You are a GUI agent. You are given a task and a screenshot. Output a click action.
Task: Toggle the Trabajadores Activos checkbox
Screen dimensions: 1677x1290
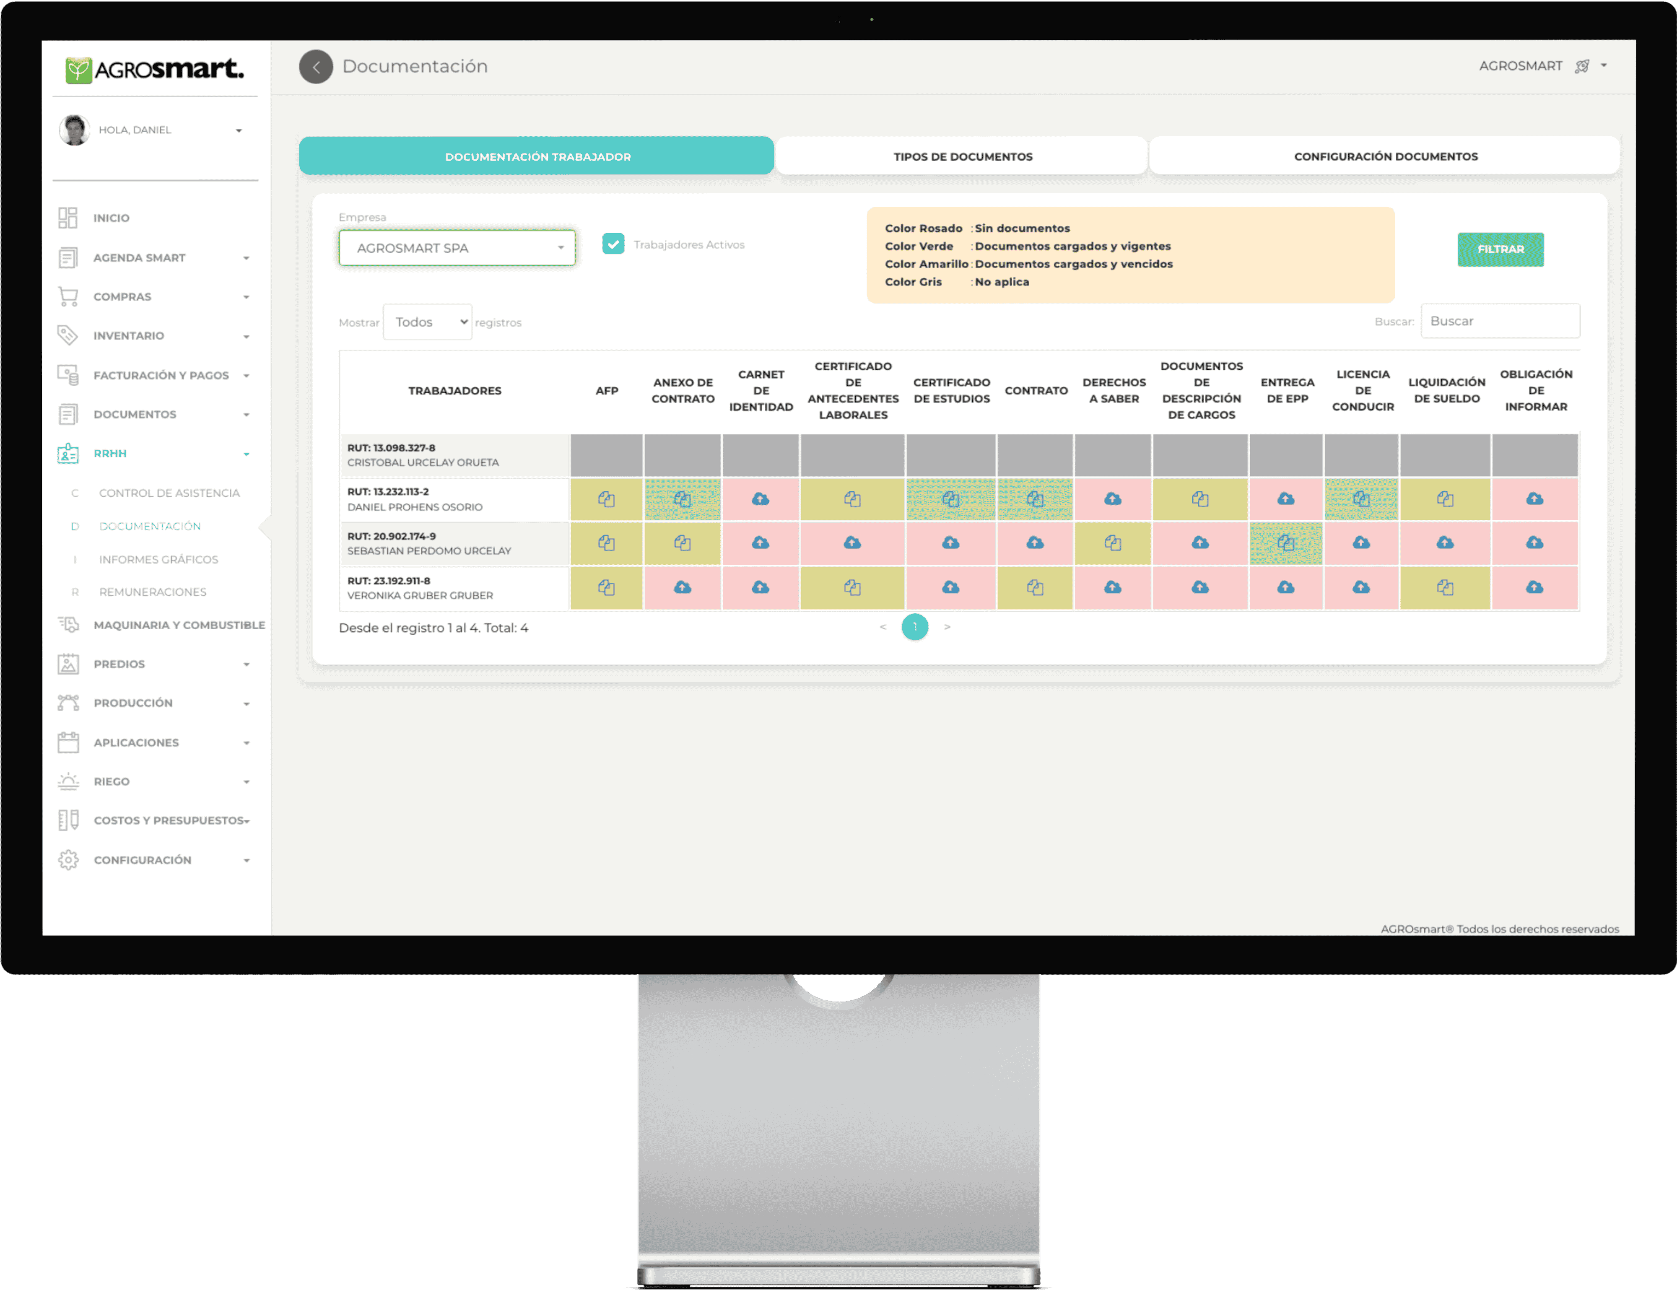pyautogui.click(x=613, y=244)
